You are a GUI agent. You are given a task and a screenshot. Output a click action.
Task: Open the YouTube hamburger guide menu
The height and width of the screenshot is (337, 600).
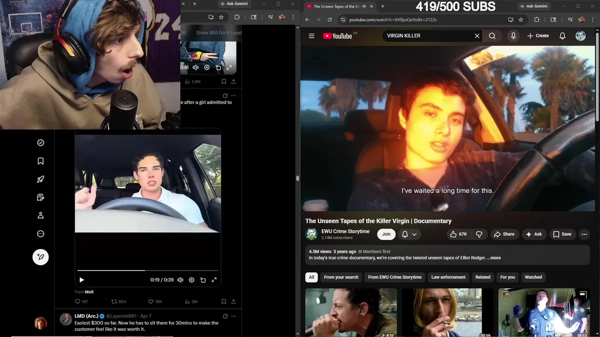(311, 36)
